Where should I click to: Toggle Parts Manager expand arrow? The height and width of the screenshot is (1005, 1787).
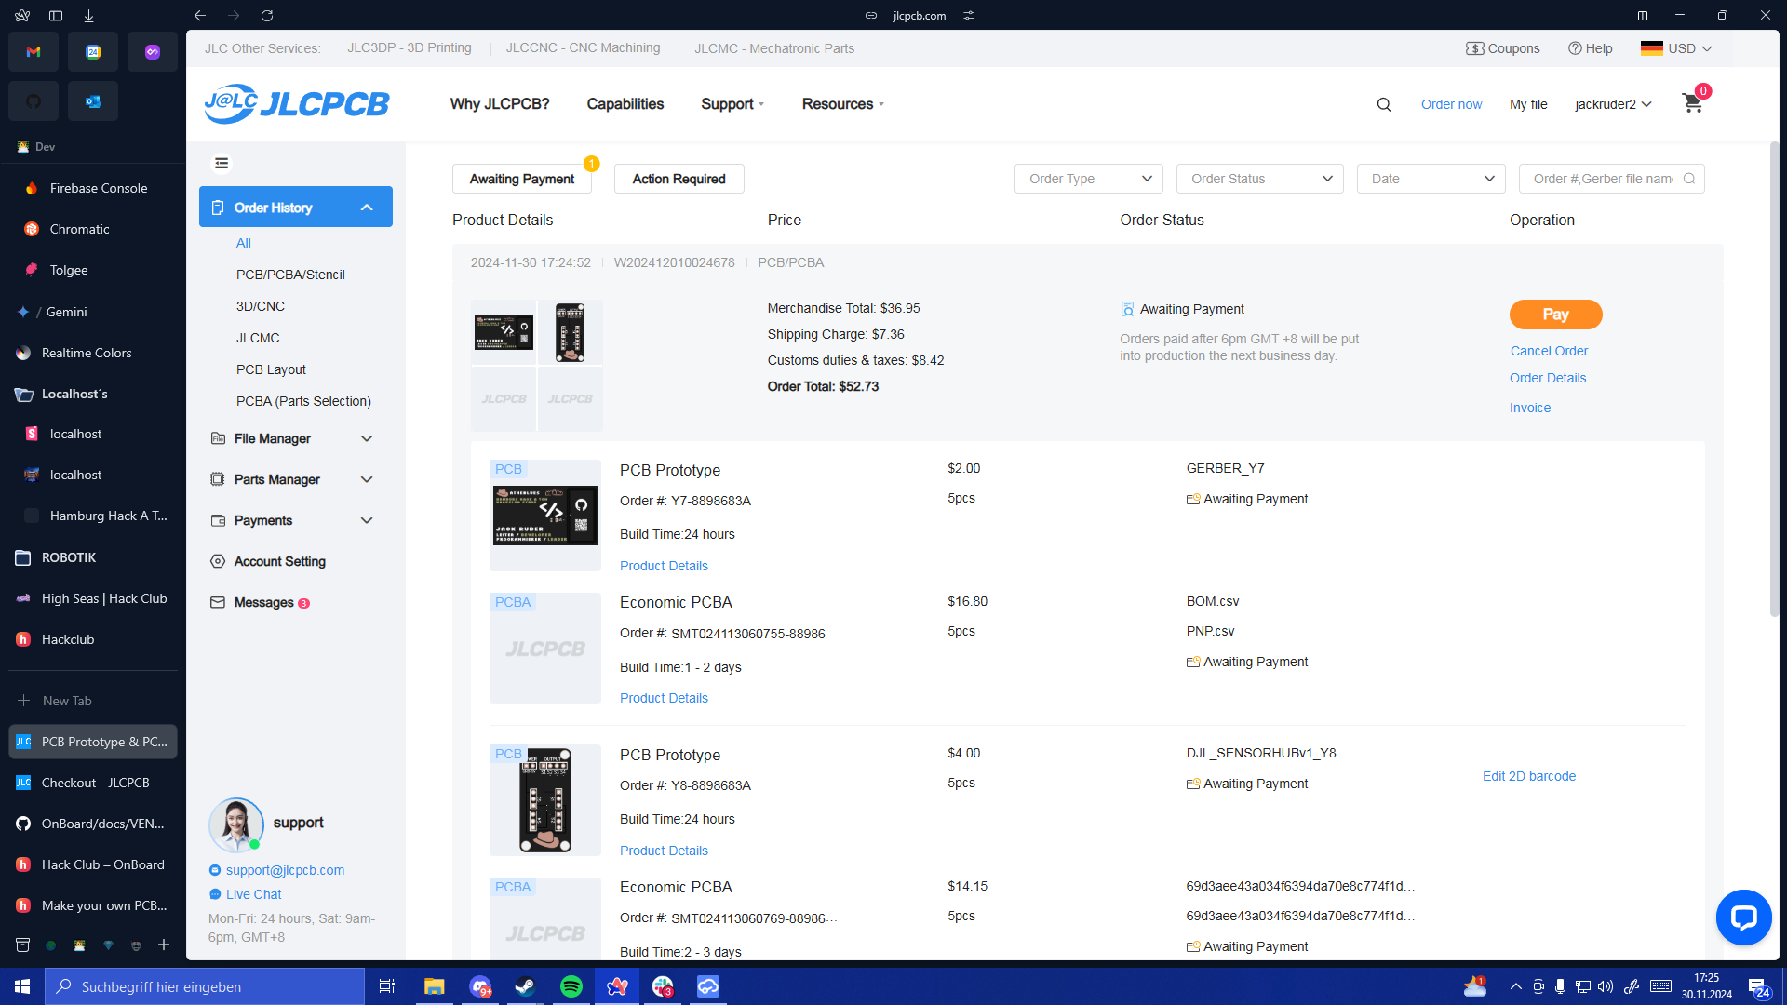367,480
